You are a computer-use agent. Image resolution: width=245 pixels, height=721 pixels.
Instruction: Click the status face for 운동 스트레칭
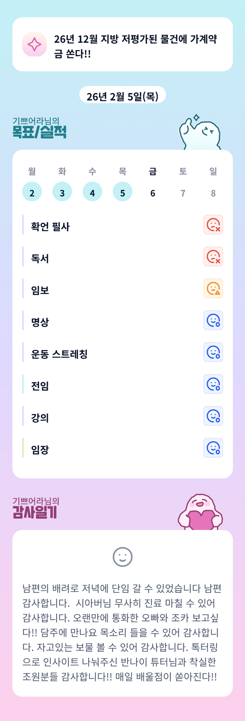[213, 352]
